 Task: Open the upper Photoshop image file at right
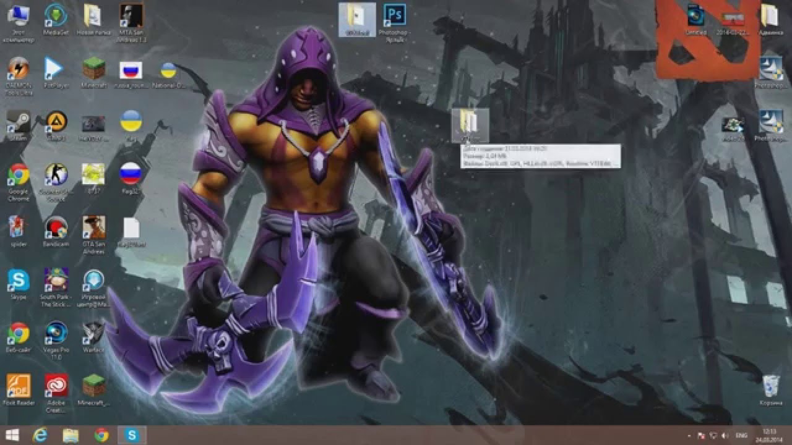point(771,73)
